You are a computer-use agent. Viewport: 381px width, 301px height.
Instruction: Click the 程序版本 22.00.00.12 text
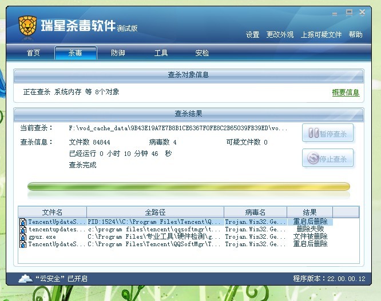(329, 279)
